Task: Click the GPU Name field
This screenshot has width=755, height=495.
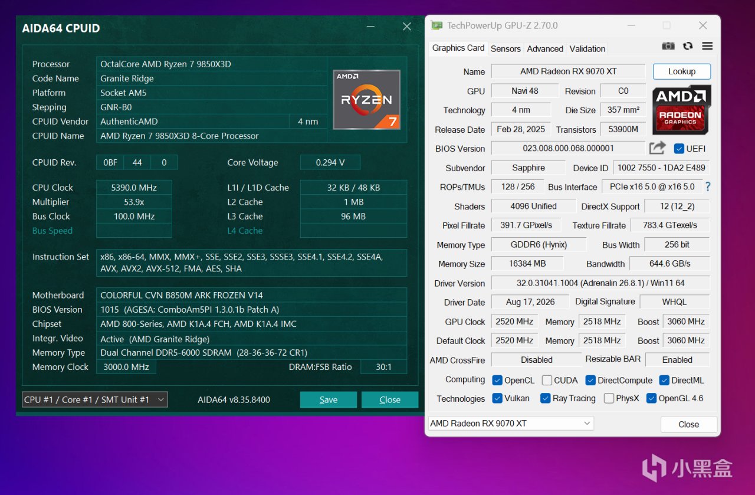Action: 569,71
